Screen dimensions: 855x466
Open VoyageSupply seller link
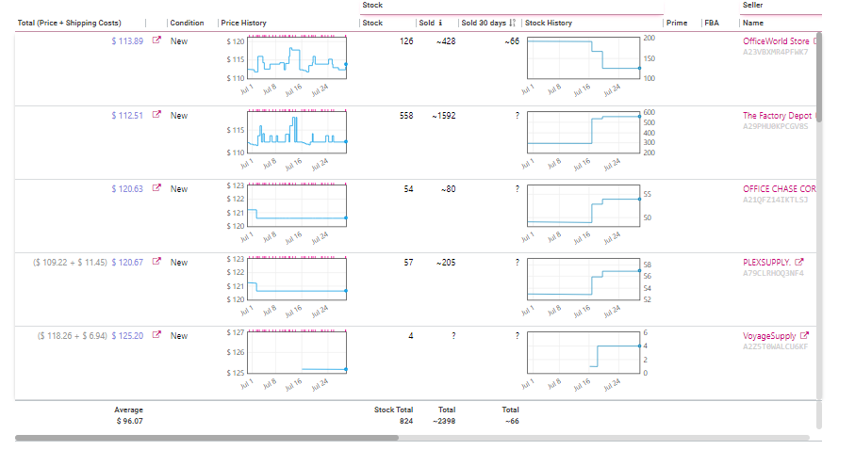(769, 336)
